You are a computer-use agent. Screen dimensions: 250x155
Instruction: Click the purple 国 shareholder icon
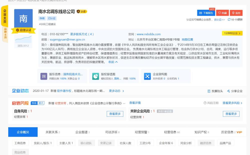[44, 76]
